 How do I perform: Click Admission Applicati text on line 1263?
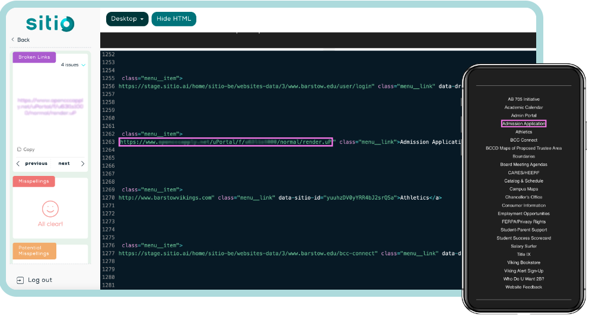[x=431, y=142]
